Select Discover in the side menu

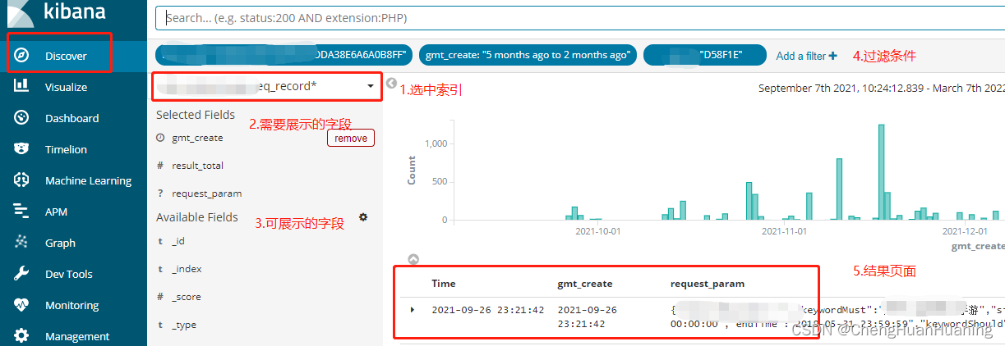coord(66,56)
